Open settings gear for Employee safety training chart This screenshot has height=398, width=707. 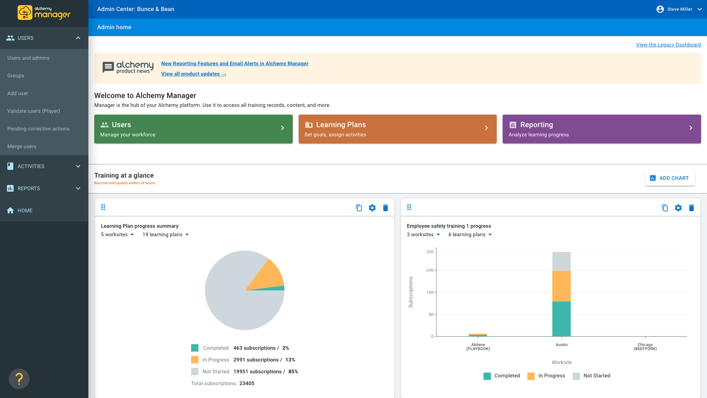pos(678,208)
